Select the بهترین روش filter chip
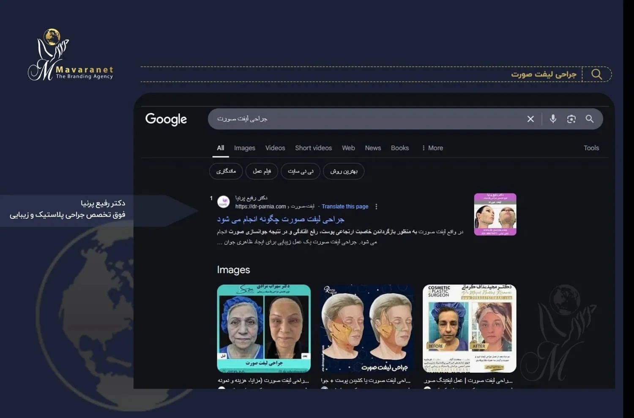This screenshot has width=634, height=418. pos(344,171)
